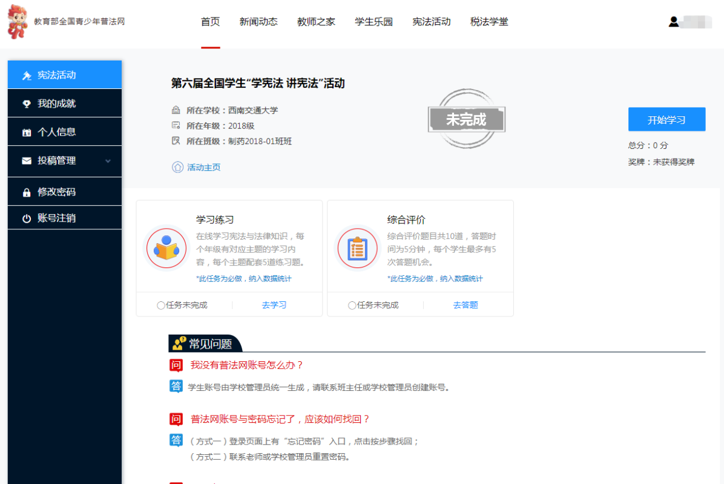Click the house icon beside 活动主页
724x484 pixels.
click(177, 167)
